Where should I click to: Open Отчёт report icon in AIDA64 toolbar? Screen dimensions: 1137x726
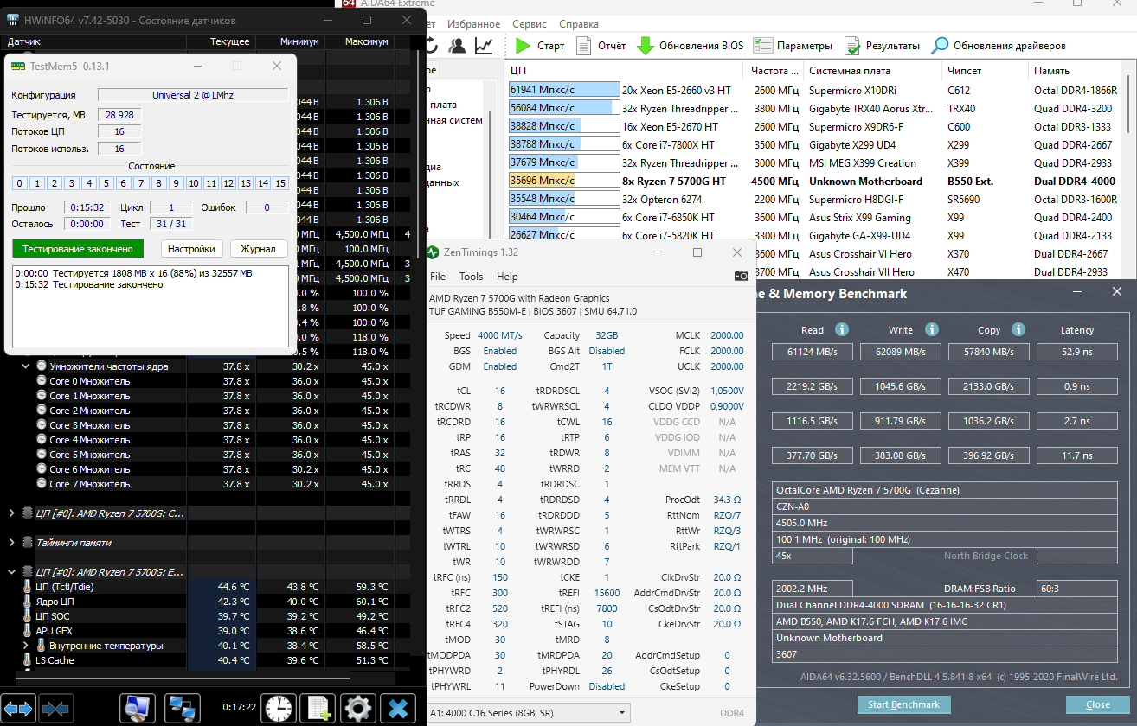[x=584, y=46]
